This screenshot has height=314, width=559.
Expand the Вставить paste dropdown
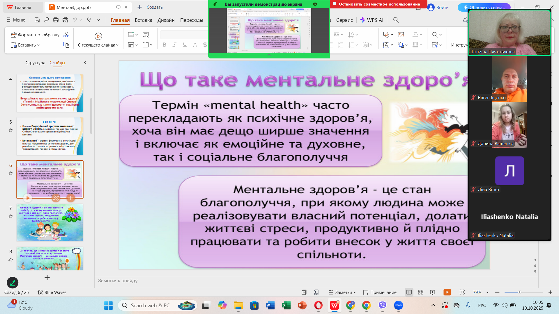click(38, 45)
